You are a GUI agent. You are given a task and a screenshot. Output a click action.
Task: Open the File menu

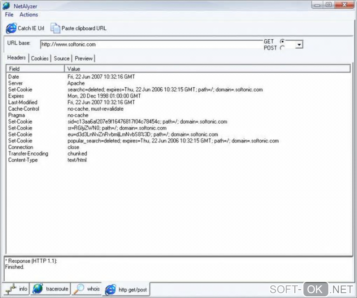(9, 15)
